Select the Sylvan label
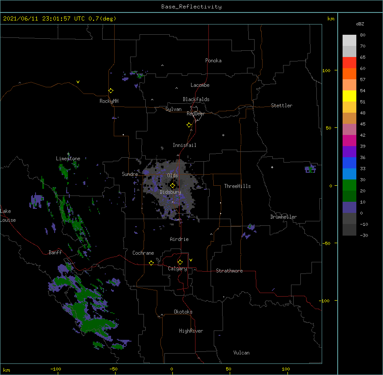The image size is (383, 375). 173,109
